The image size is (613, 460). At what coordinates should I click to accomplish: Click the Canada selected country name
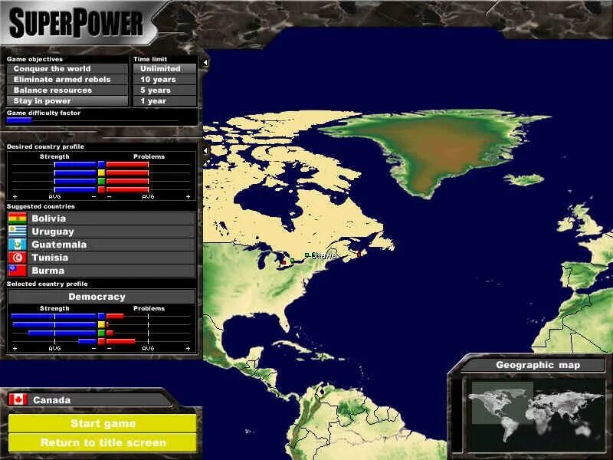[x=51, y=399]
